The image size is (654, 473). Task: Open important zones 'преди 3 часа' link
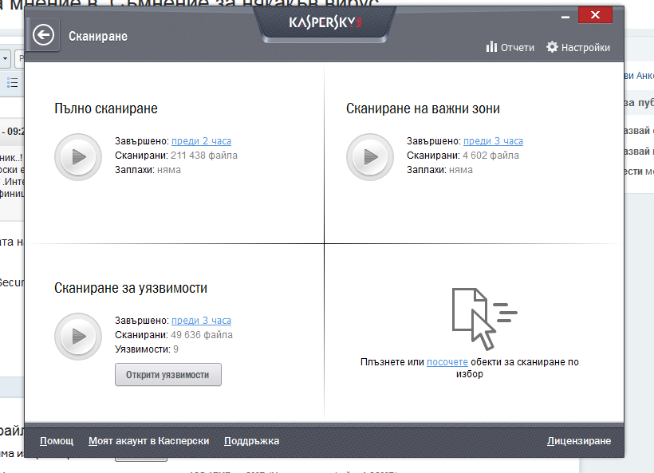[493, 141]
